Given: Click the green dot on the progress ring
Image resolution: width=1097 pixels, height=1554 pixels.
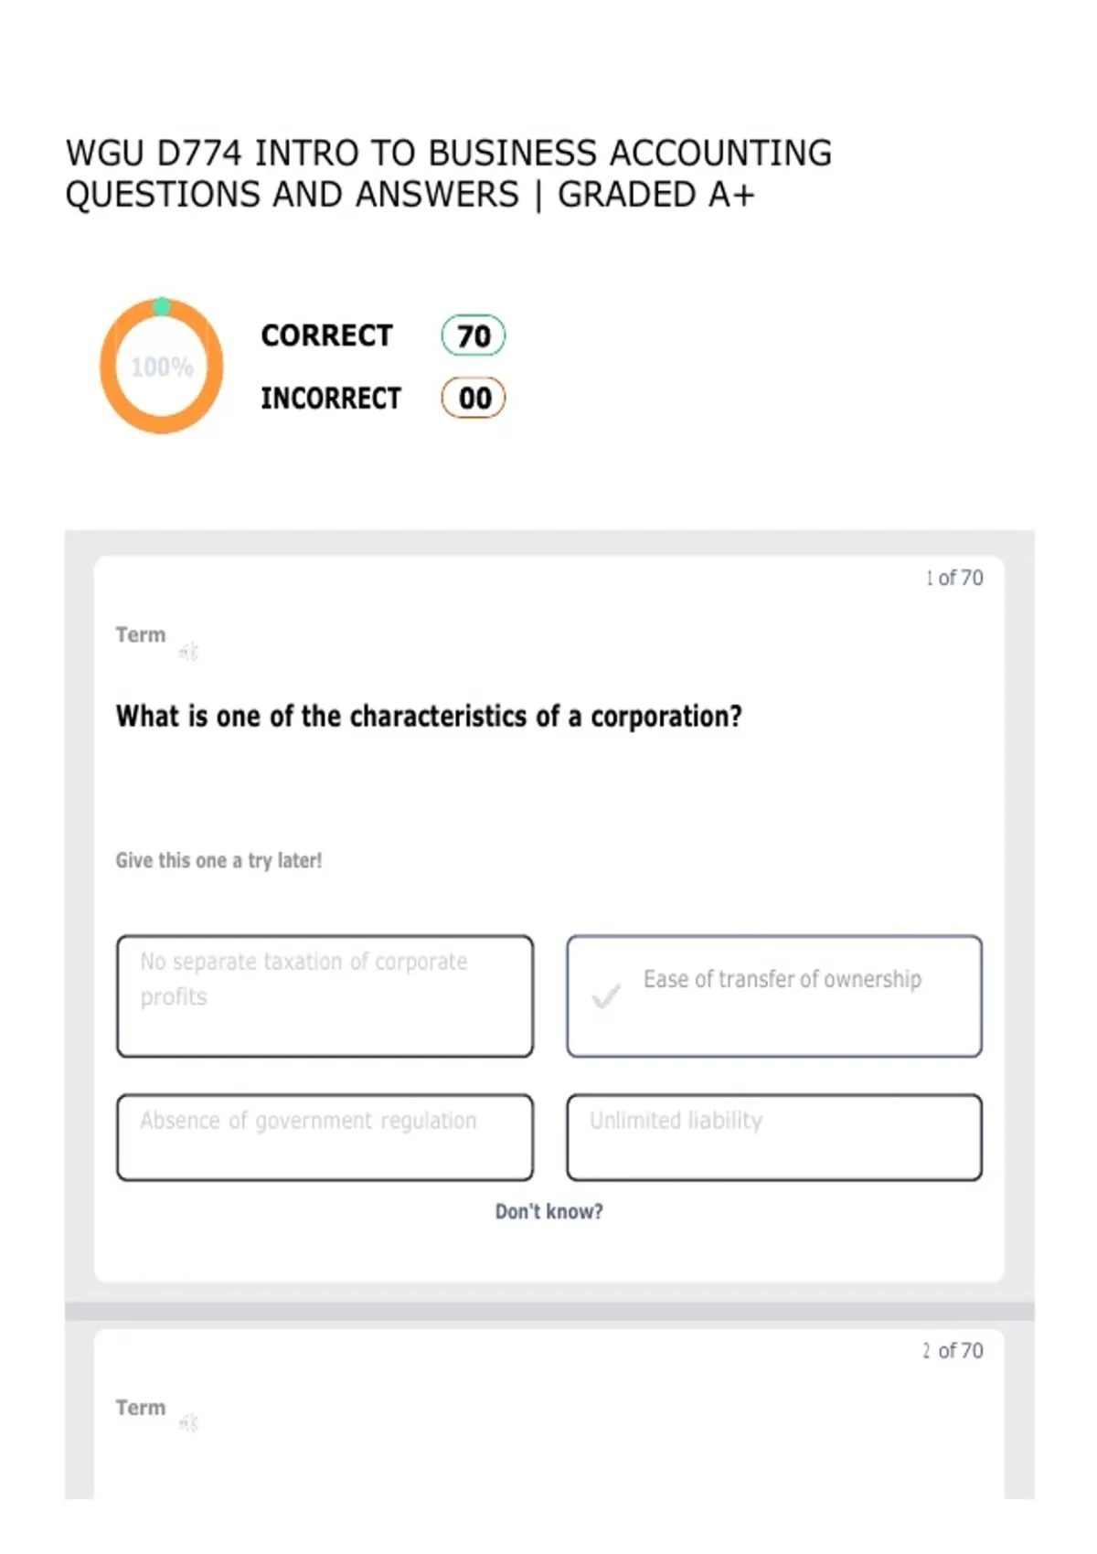Looking at the screenshot, I should pyautogui.click(x=162, y=307).
